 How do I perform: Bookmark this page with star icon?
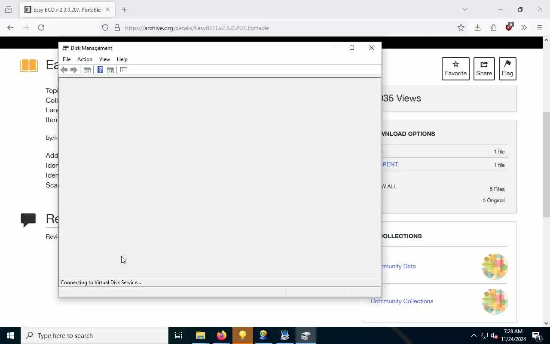point(461,28)
